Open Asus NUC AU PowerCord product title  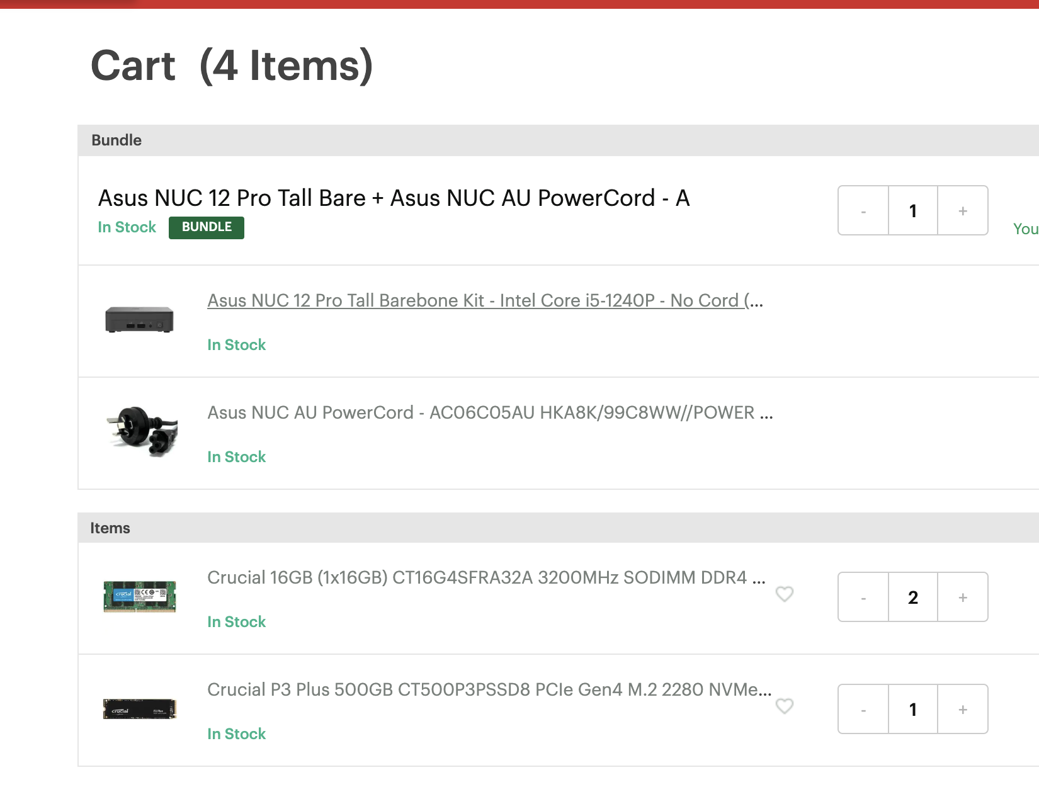click(x=490, y=412)
